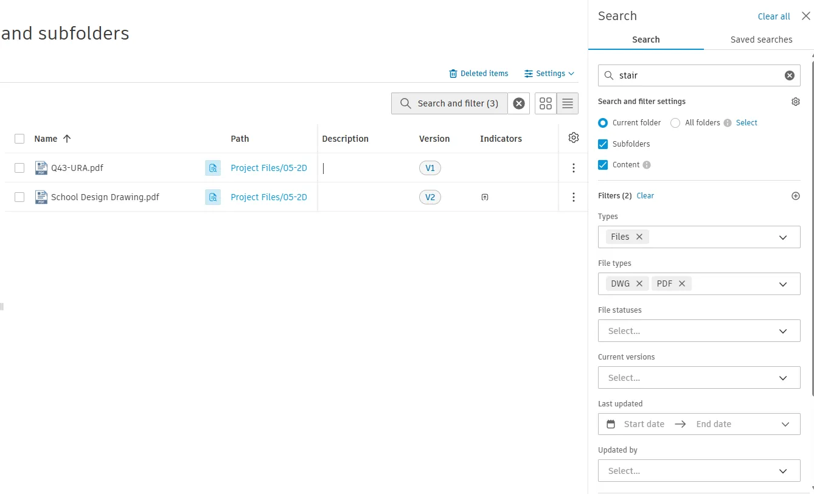
Task: Remove the PDF file type chip
Action: coord(682,284)
